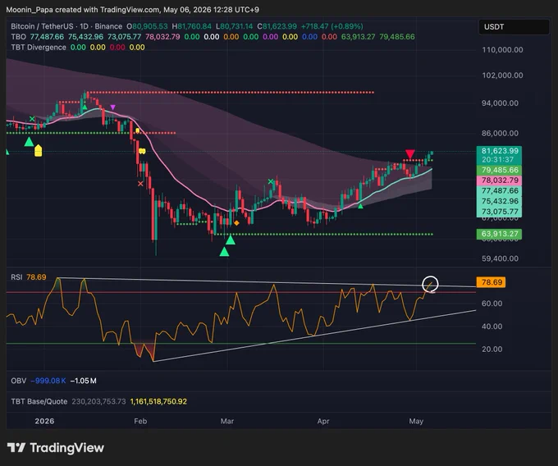
Task: Click the 40.00 RSI axis label
Action: pos(492,327)
